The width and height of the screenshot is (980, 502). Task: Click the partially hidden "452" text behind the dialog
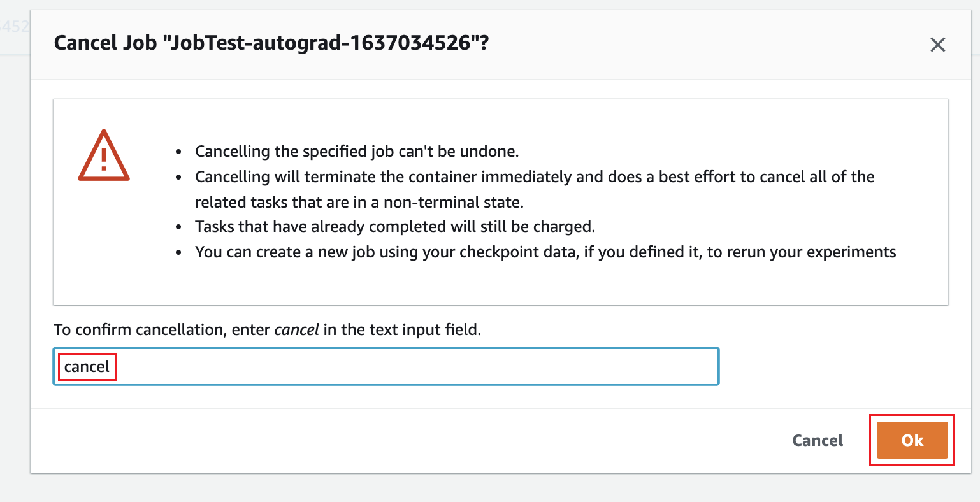(x=15, y=27)
